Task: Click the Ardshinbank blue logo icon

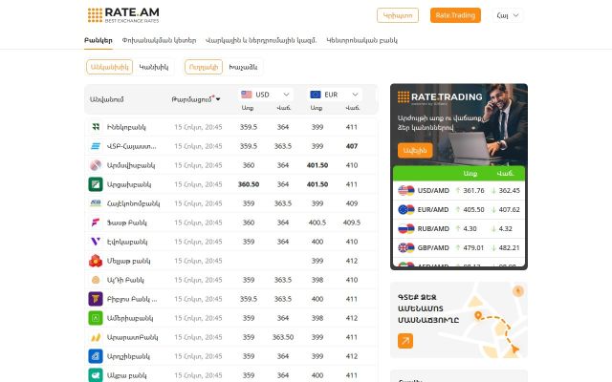Action: pyautogui.click(x=96, y=356)
